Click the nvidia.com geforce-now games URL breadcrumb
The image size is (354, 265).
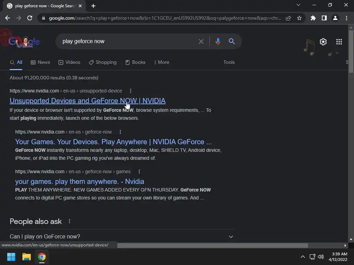pyautogui.click(x=73, y=171)
